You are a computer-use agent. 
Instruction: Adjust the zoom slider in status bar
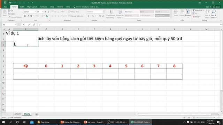click(x=206, y=117)
